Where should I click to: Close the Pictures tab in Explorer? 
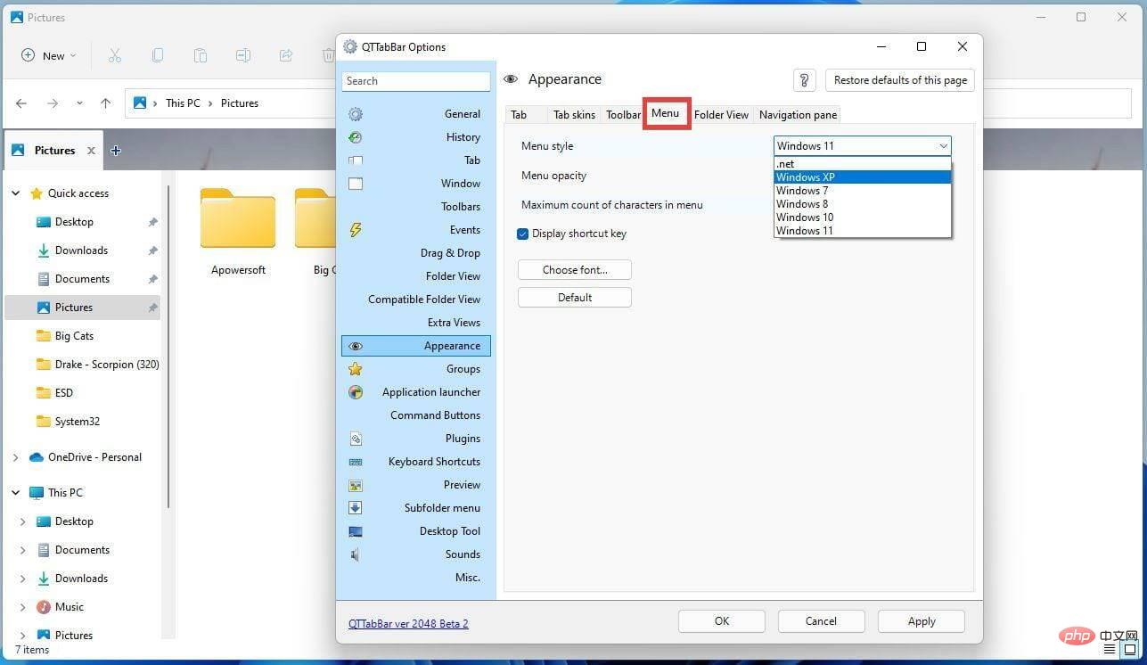pos(91,151)
